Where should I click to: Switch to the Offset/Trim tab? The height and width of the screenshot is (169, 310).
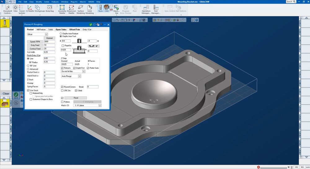[74, 29]
